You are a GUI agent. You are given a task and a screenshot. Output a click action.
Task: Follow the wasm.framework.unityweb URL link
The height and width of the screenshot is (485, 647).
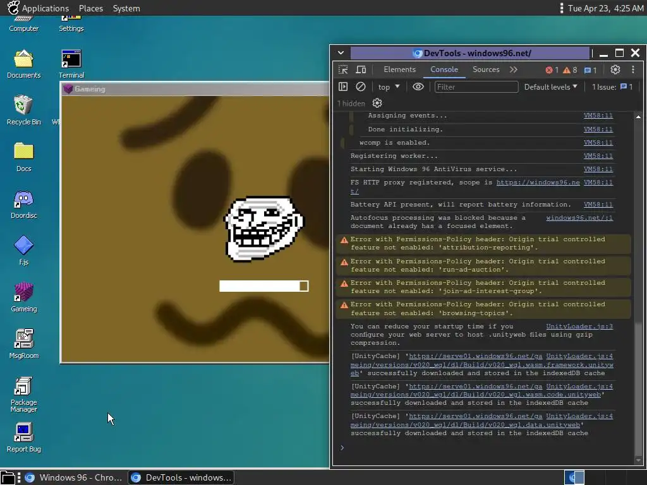pyautogui.click(x=481, y=364)
